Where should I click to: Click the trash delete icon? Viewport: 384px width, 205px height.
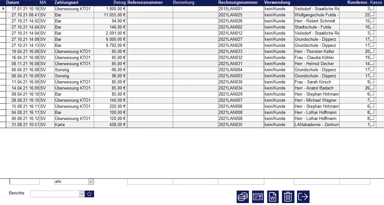coord(288,197)
